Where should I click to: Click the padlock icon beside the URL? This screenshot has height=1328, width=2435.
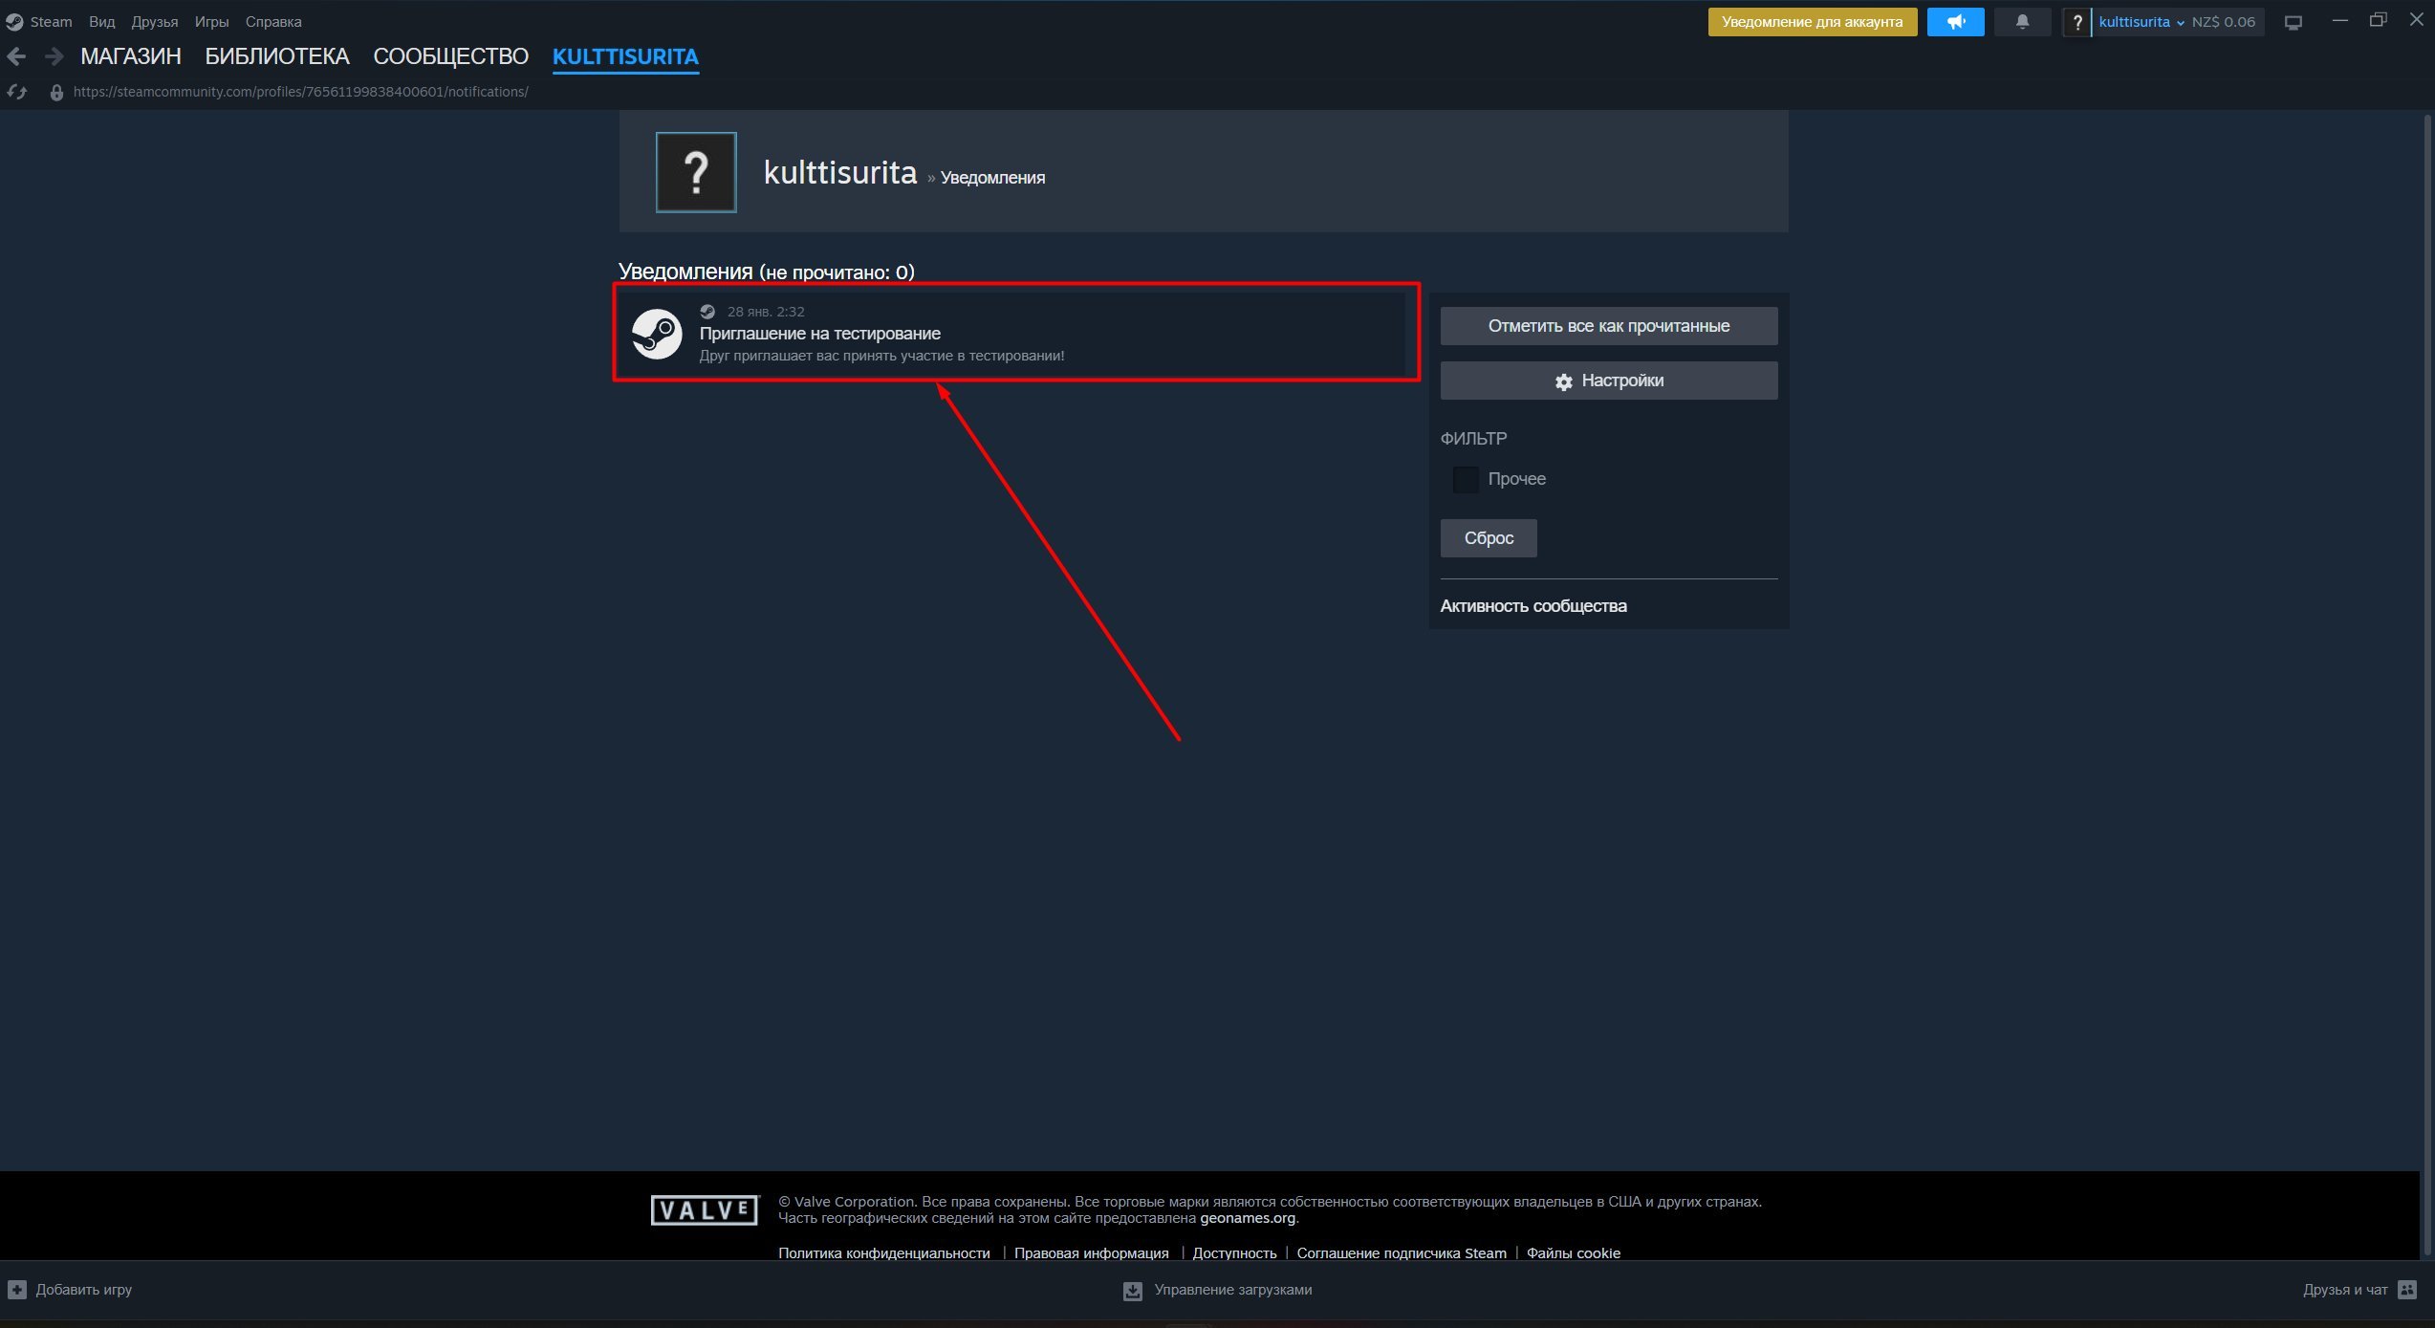point(56,92)
